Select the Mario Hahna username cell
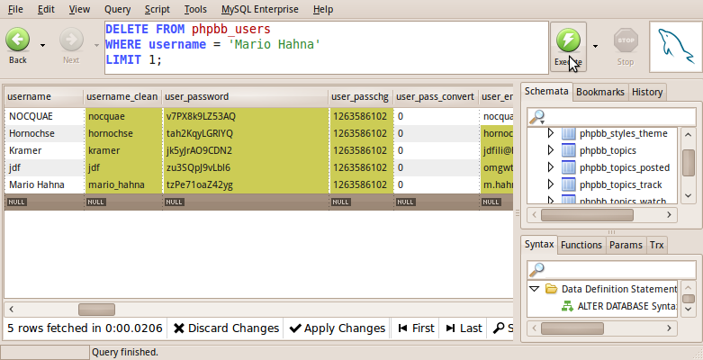Viewport: 703px width, 360px height. [x=44, y=184]
